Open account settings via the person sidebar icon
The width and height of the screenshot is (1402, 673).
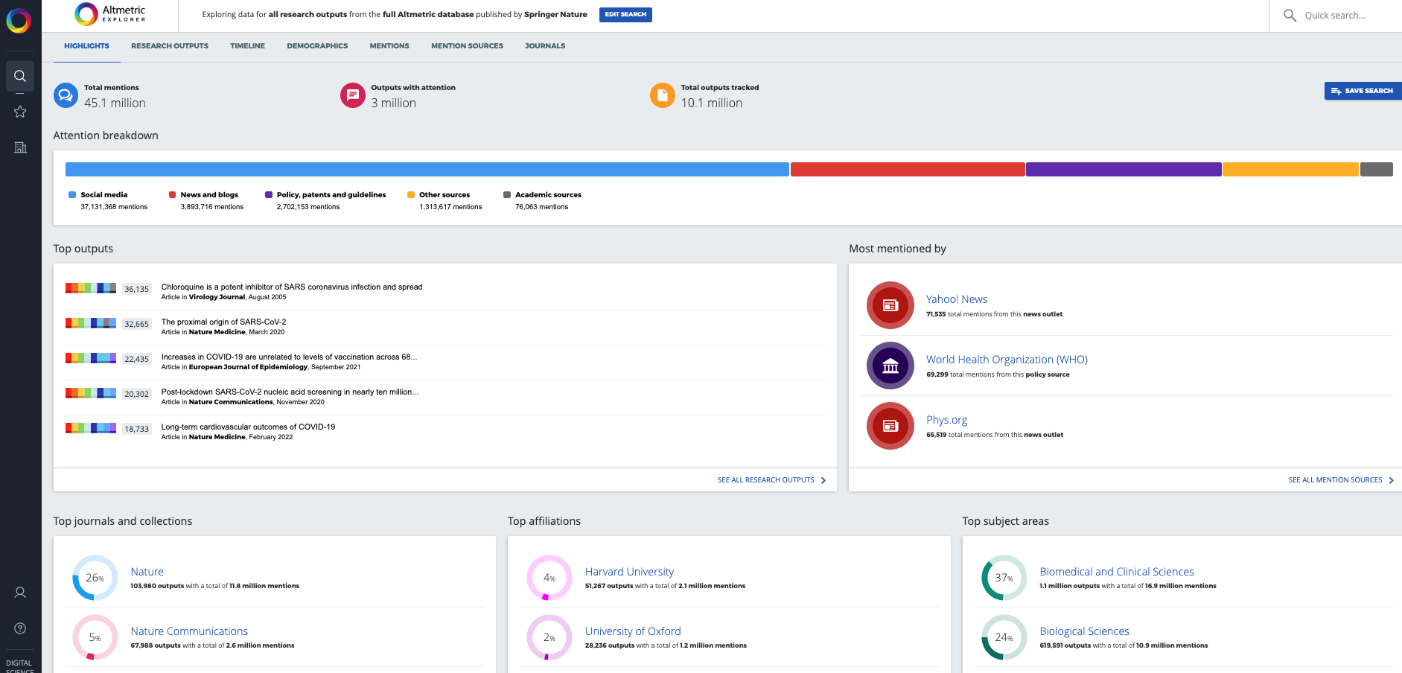click(19, 592)
